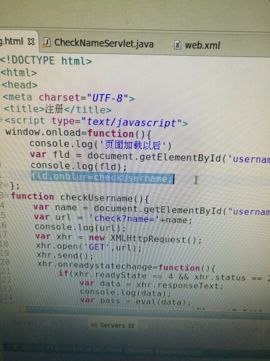
Task: Click the <title>注册</title> line
Action: point(57,108)
